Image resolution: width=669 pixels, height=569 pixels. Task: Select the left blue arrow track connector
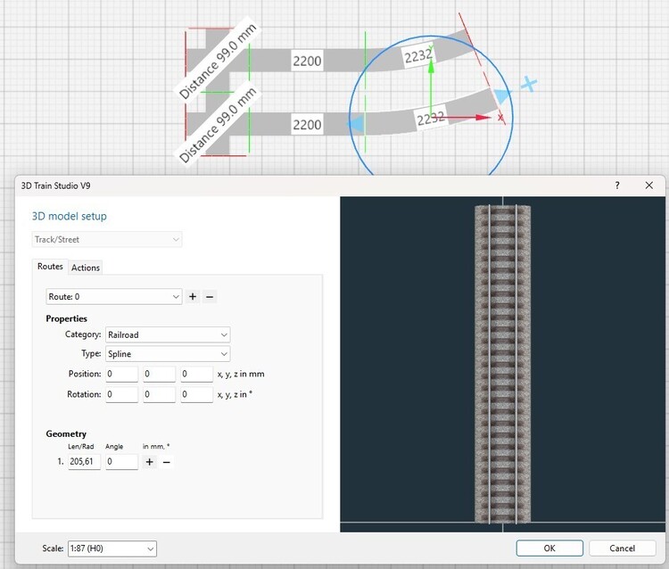tap(356, 124)
